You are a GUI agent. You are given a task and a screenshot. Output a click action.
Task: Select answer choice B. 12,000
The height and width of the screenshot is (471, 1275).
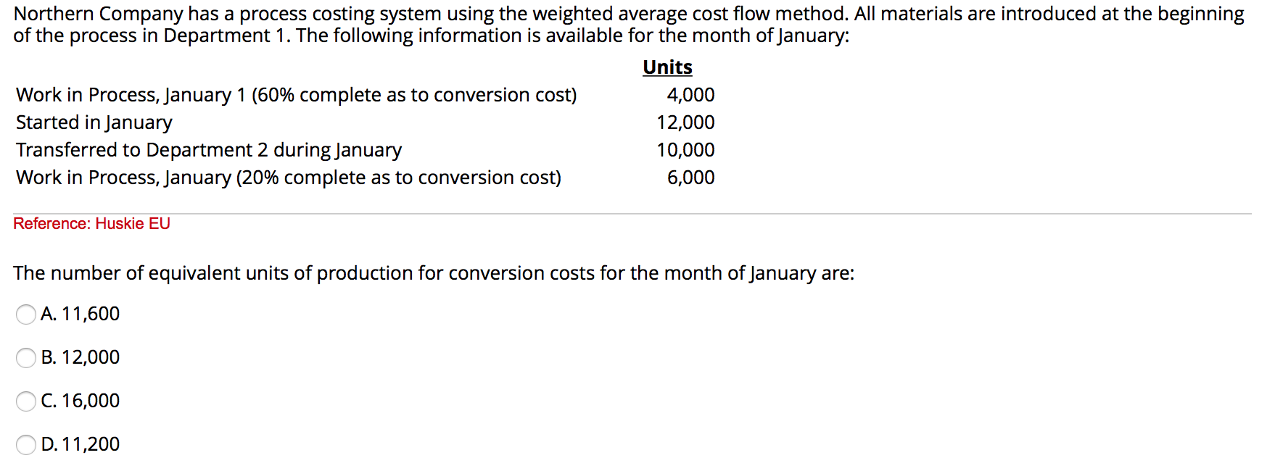pyautogui.click(x=25, y=358)
